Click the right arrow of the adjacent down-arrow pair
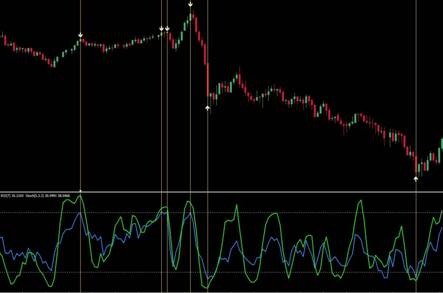The width and height of the screenshot is (443, 293). 167,28
